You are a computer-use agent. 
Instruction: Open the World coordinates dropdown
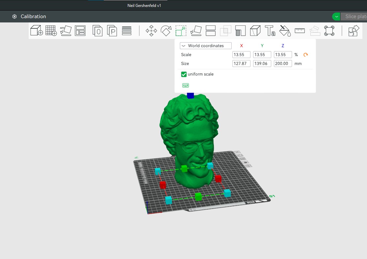[206, 46]
